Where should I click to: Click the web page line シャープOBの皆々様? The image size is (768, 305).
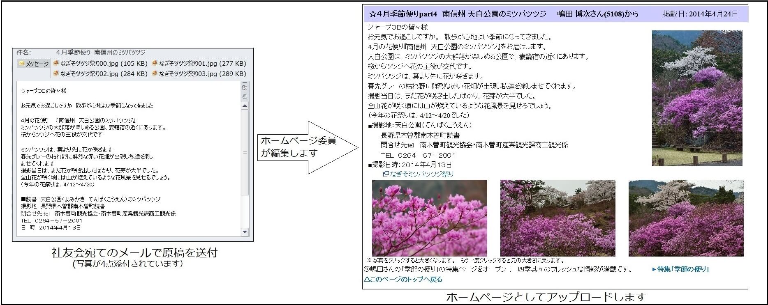click(398, 27)
